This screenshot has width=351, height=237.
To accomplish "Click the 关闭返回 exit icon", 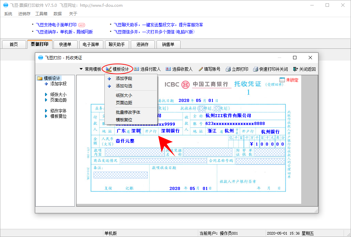I will coord(295,69).
